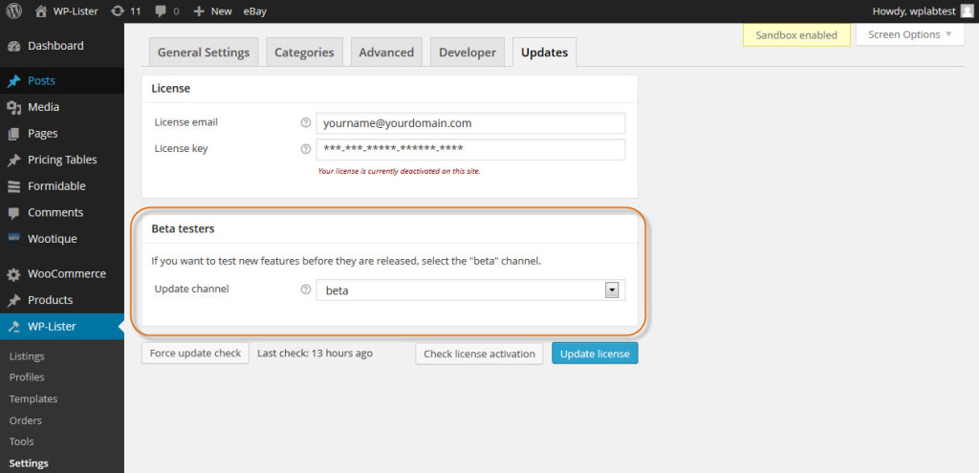Click the Beta testers section heading
979x473 pixels.
pos(183,228)
